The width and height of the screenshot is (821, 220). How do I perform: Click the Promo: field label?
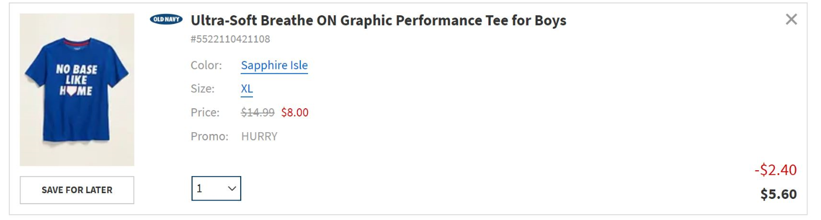point(209,136)
